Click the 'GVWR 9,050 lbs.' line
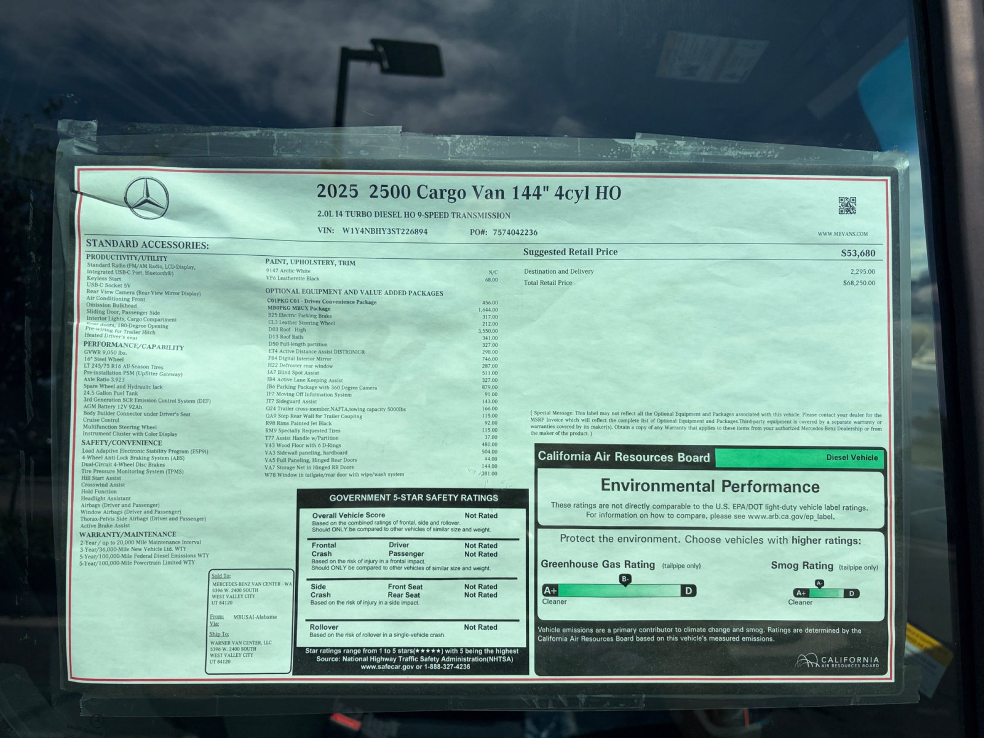Viewport: 984px width, 738px height. (105, 352)
